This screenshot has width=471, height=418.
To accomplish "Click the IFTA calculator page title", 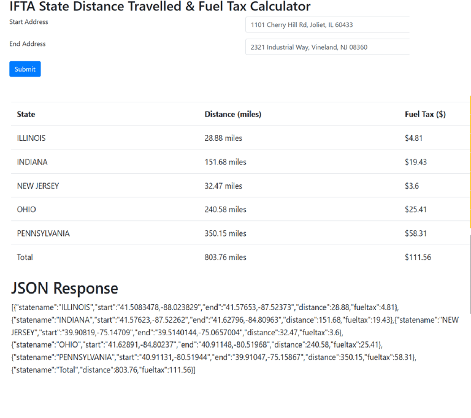I will click(159, 7).
